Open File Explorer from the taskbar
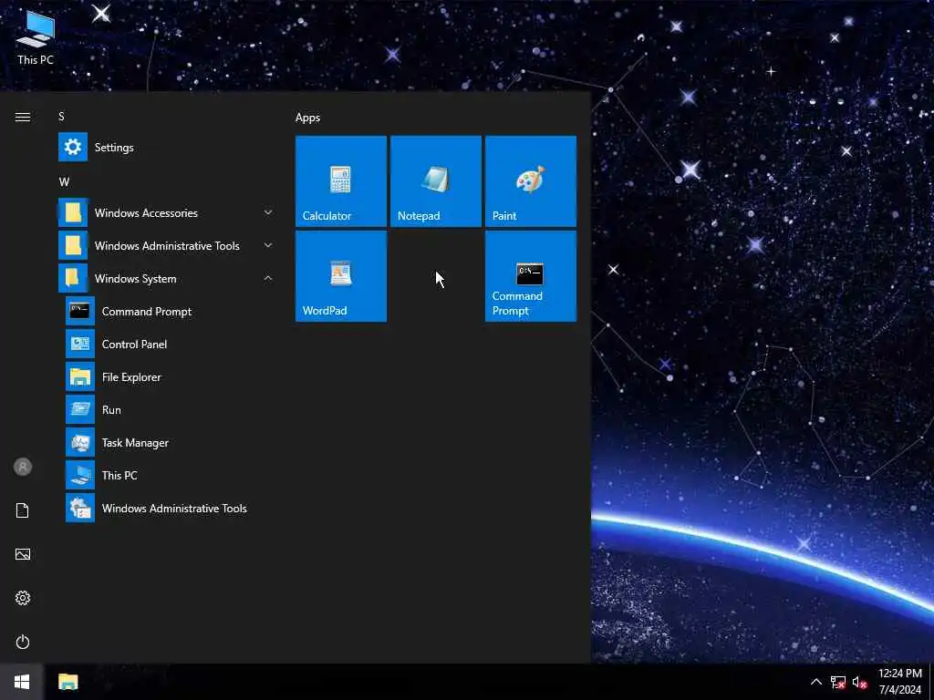This screenshot has height=700, width=934. [x=67, y=682]
